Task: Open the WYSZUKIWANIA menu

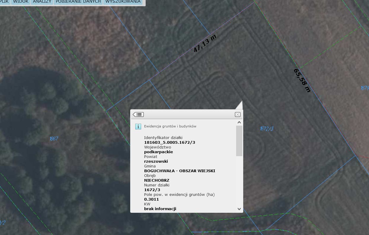Action: pos(123,2)
